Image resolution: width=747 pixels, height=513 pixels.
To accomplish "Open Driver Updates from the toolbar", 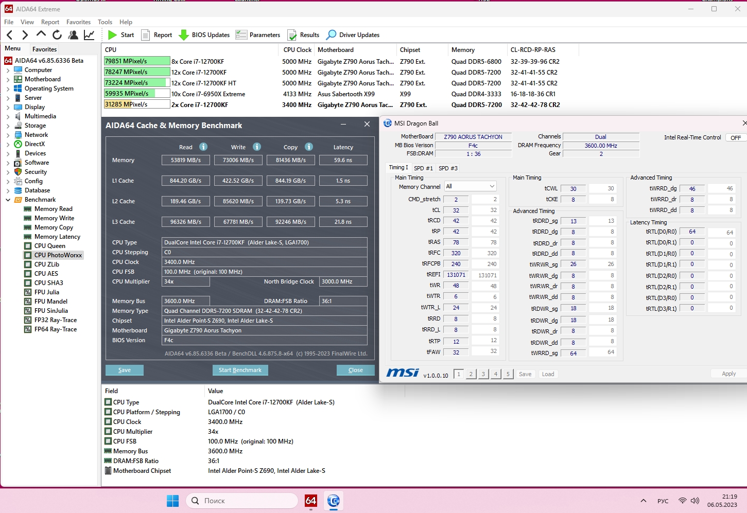I will (x=353, y=35).
